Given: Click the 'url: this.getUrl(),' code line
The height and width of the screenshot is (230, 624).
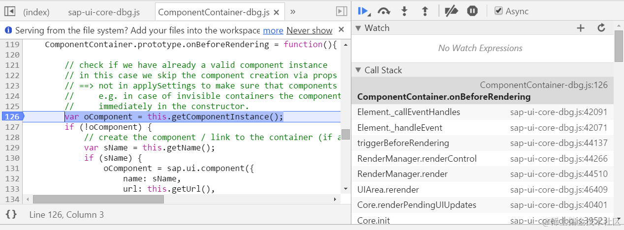Looking at the screenshot, I should point(169,189).
